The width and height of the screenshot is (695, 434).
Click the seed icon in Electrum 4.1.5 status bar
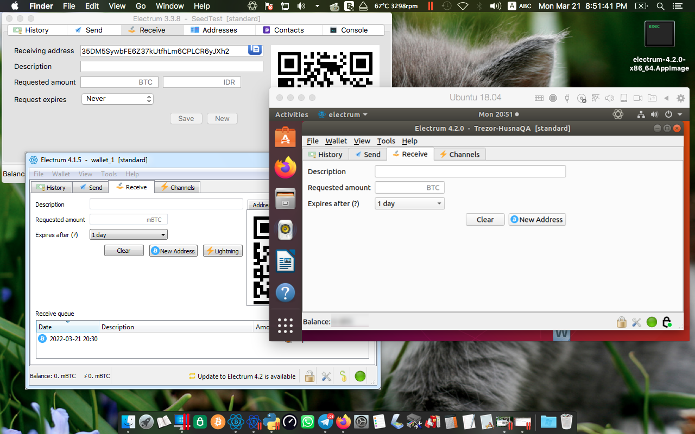tap(343, 376)
